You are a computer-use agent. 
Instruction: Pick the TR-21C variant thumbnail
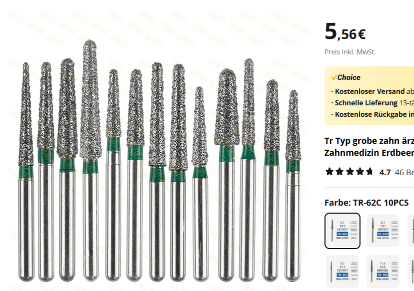point(342,272)
